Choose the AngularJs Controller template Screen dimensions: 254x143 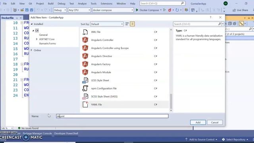tap(102, 40)
